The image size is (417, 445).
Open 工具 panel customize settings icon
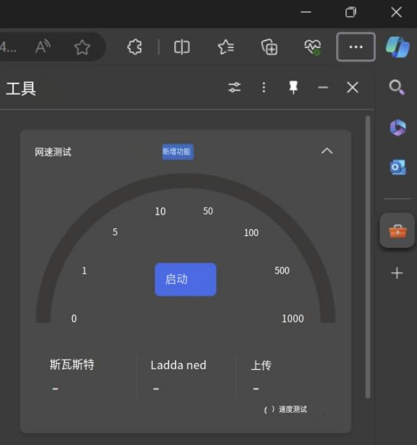point(235,88)
